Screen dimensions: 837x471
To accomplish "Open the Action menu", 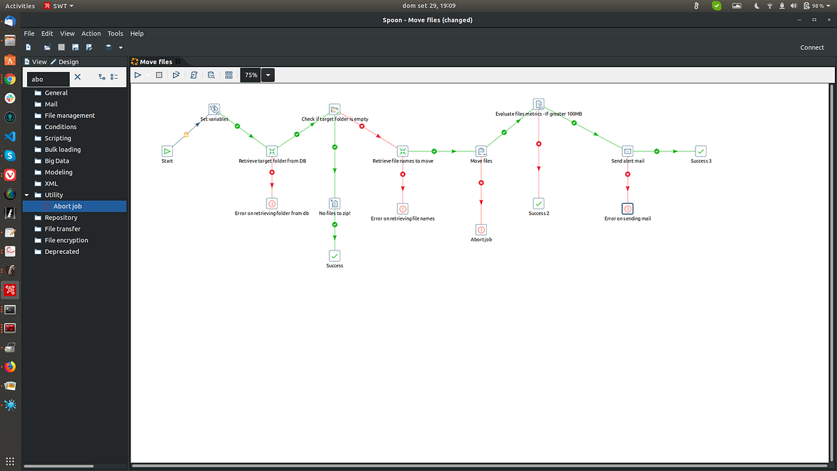I will coord(91,33).
